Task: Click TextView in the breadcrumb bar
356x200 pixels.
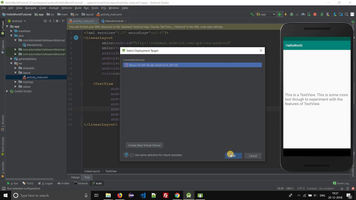Action: [x=111, y=171]
